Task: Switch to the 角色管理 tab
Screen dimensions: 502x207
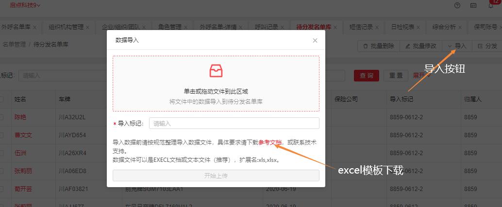Action: (x=170, y=27)
